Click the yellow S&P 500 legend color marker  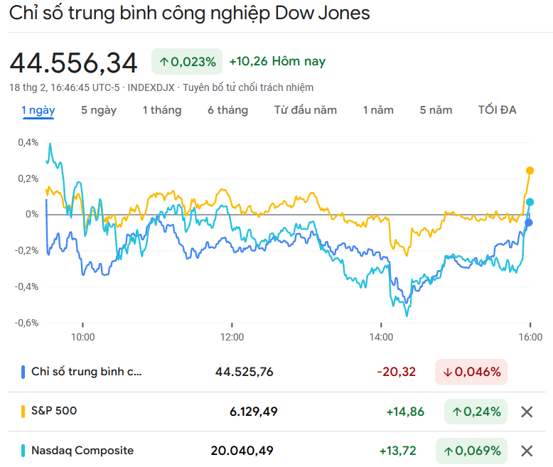[23, 411]
